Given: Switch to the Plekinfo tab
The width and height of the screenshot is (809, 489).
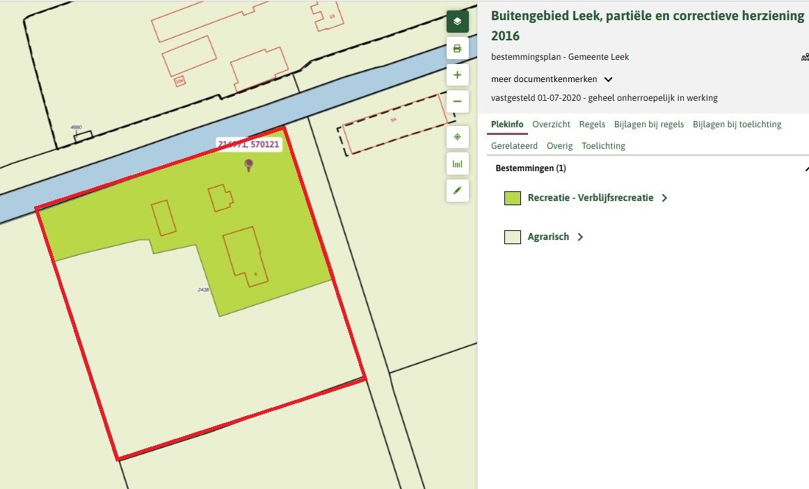Looking at the screenshot, I should (507, 125).
